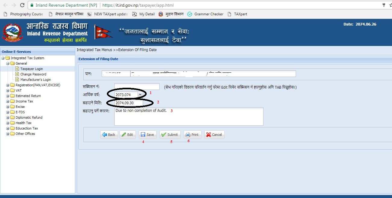Click the Other Offices folder icon
This screenshot has height=198, width=392.
pyautogui.click(x=12, y=134)
